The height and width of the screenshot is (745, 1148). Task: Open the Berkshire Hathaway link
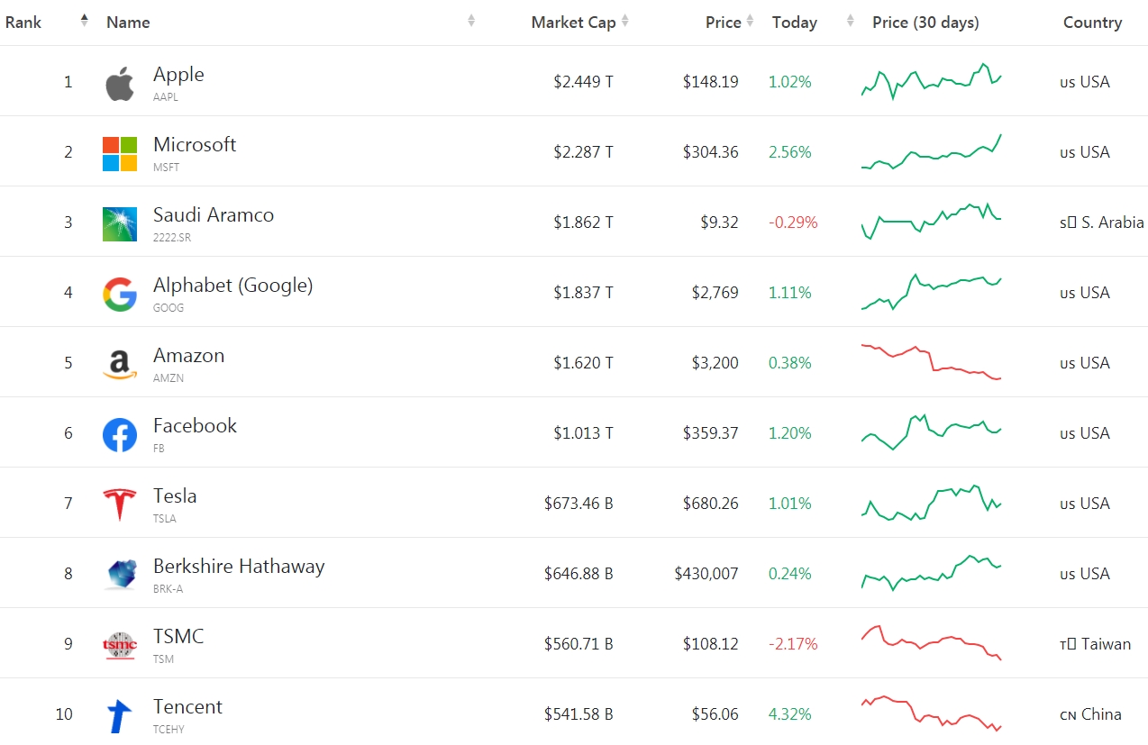coord(239,567)
